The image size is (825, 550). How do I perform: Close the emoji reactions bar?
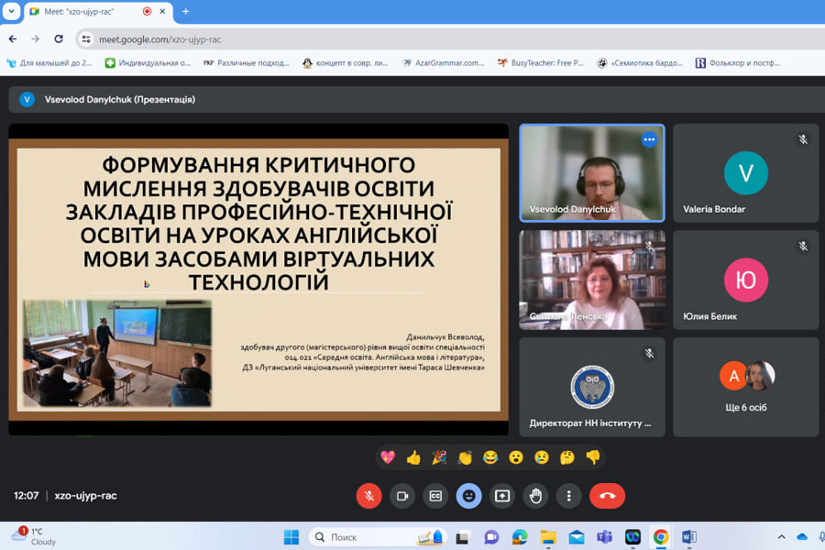468,496
